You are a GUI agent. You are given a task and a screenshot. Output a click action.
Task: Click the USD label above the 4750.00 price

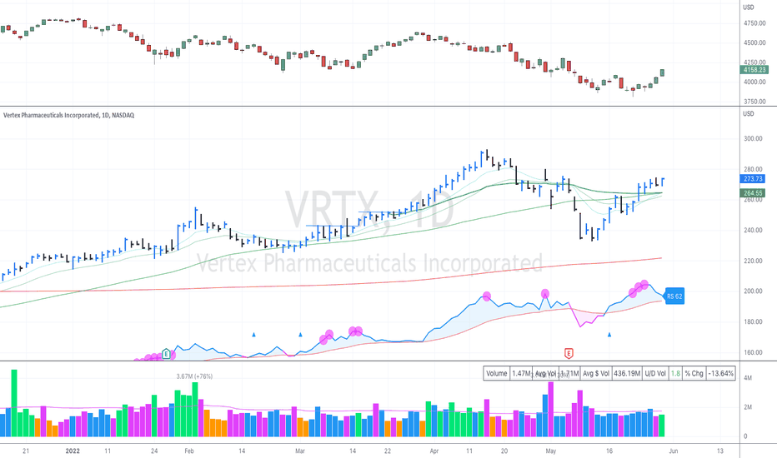coord(749,7)
